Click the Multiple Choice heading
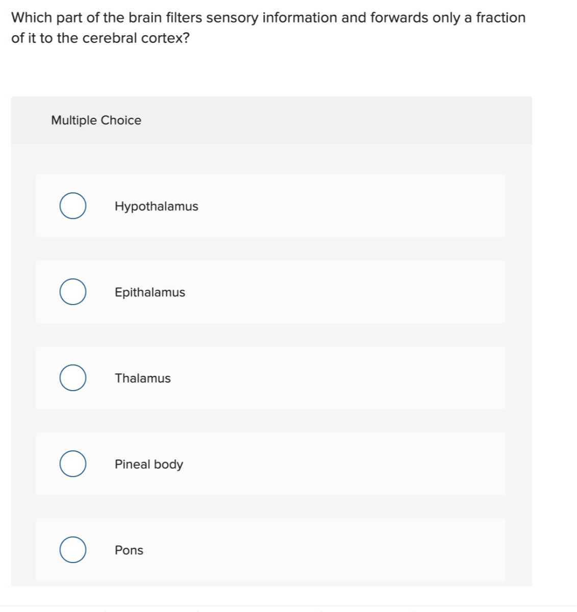 pos(96,120)
